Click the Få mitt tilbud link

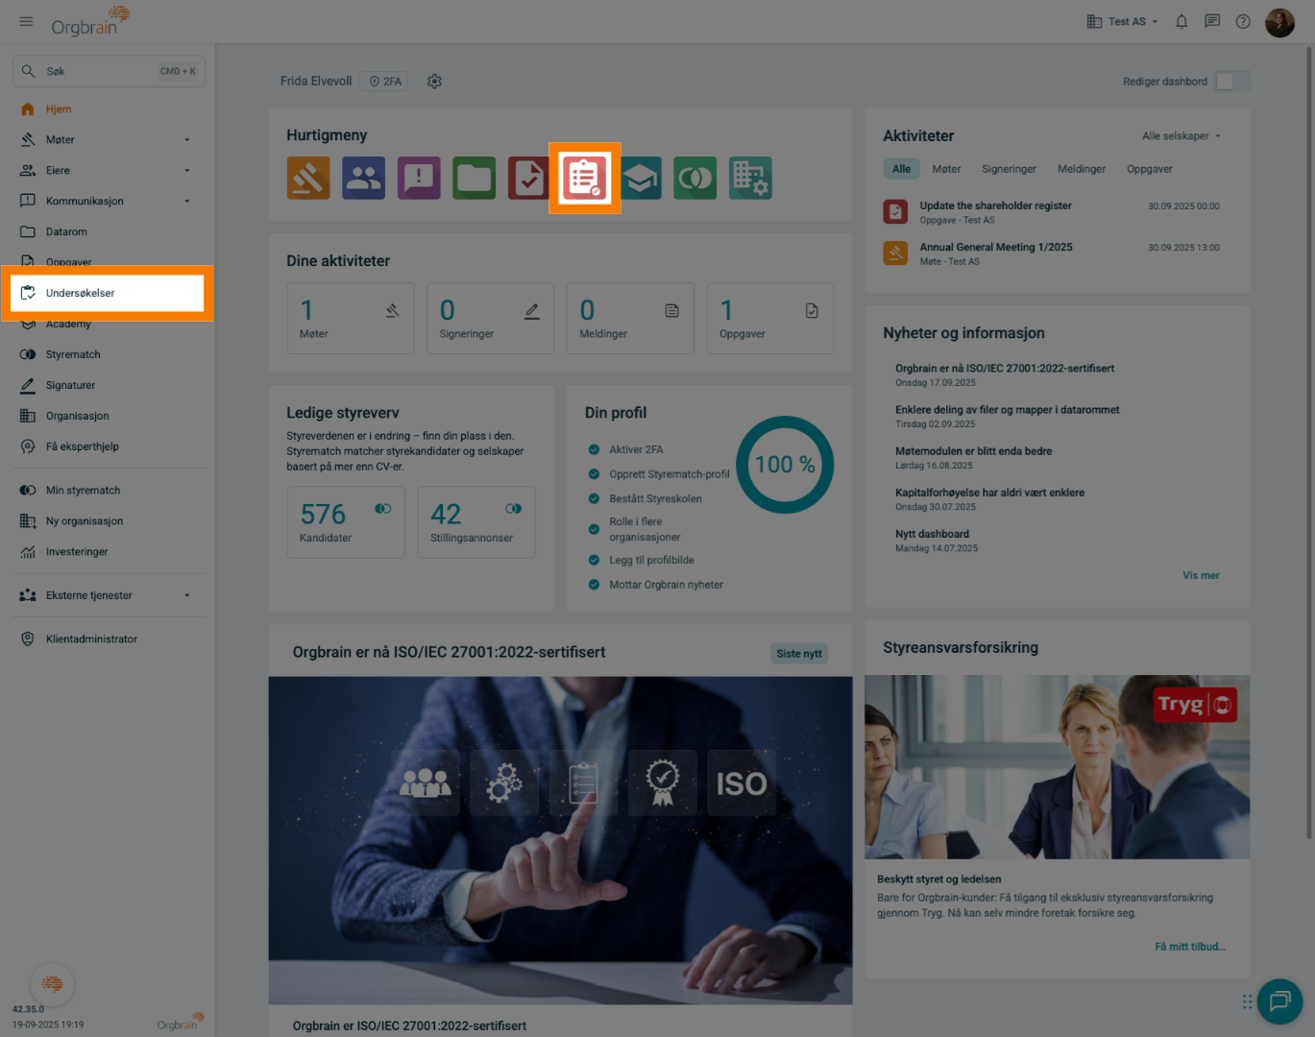coord(1190,947)
